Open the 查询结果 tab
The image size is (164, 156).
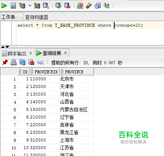coord(52,53)
